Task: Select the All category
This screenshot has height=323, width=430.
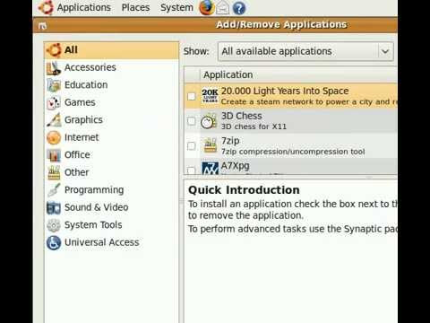Action: point(111,50)
